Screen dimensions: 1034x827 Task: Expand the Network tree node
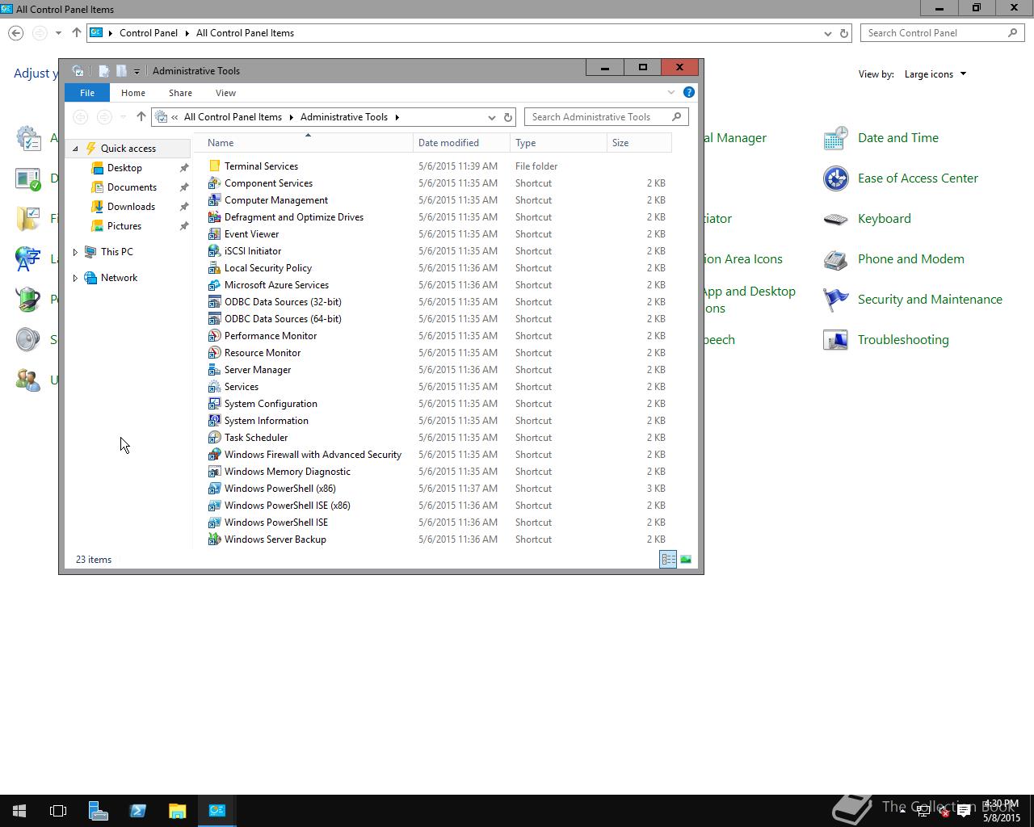(75, 278)
